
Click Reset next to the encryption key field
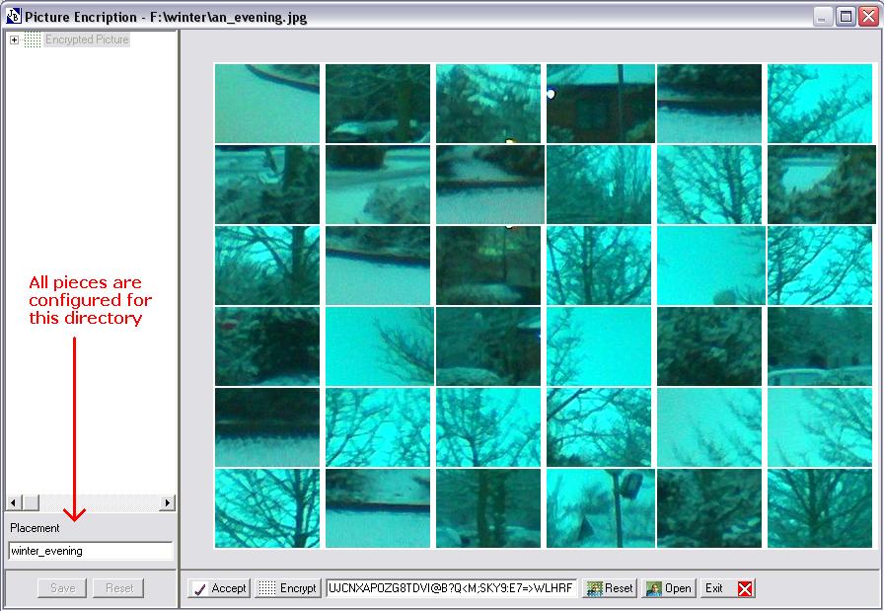pos(610,588)
